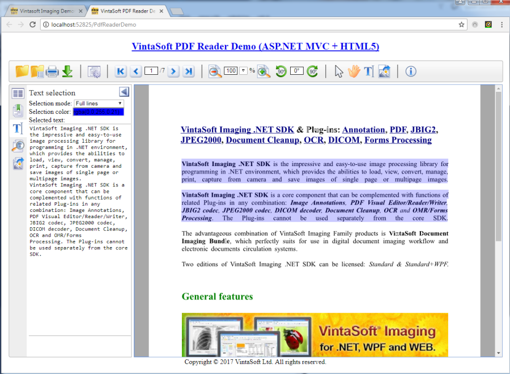510x374 pixels.
Task: Switch to the Vintasoft Imaging Demo browser tab
Action: 46,11
